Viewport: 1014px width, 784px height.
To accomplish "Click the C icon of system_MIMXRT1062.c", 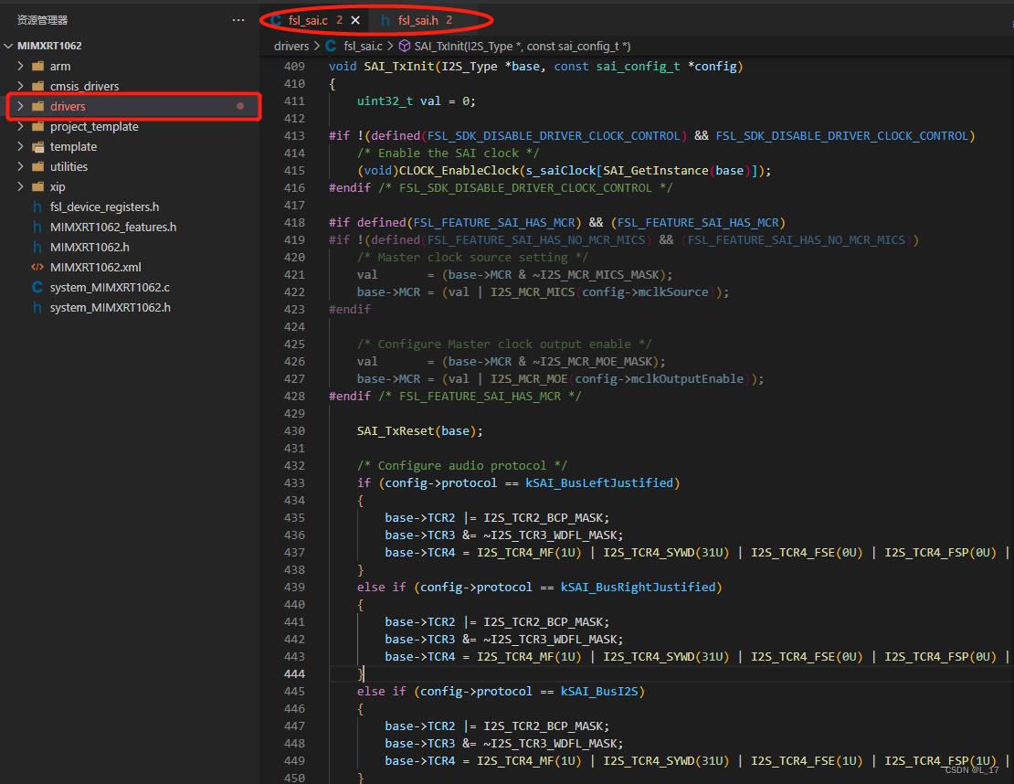I will tap(37, 287).
